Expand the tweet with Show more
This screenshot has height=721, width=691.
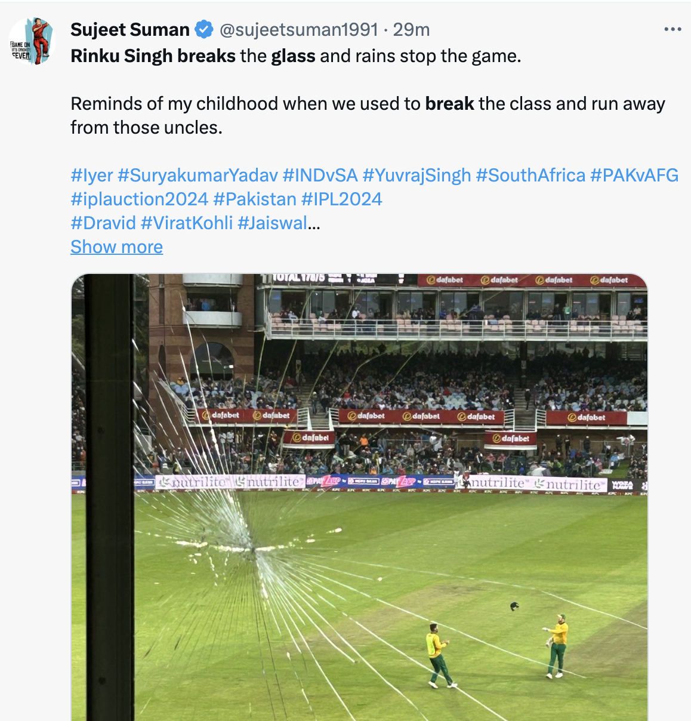point(116,247)
